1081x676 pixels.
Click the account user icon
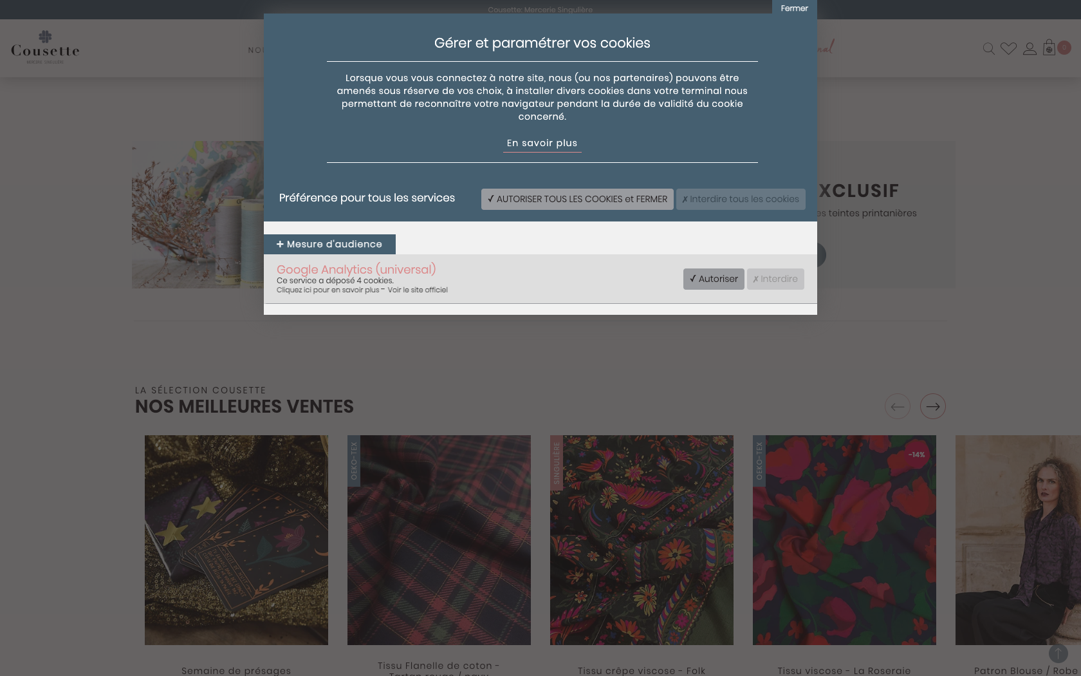point(1030,48)
